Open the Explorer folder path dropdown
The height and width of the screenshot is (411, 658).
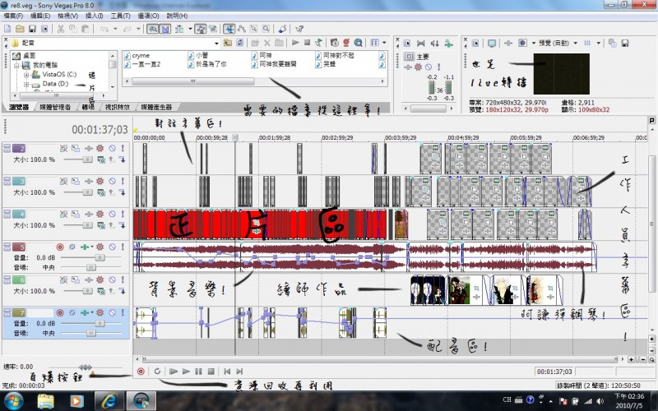pyautogui.click(x=216, y=43)
